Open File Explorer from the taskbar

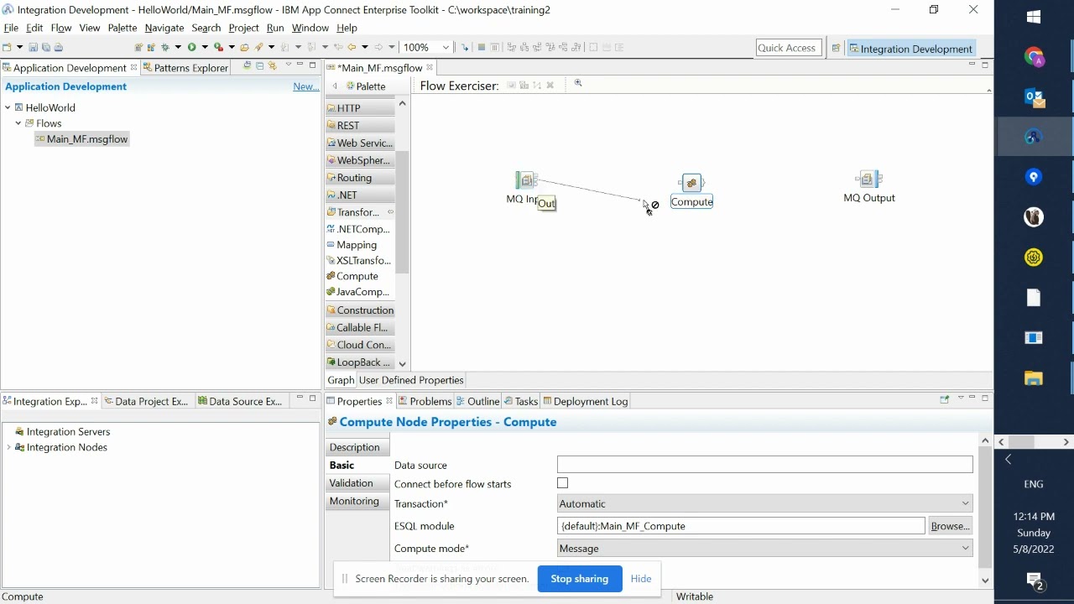(x=1034, y=378)
